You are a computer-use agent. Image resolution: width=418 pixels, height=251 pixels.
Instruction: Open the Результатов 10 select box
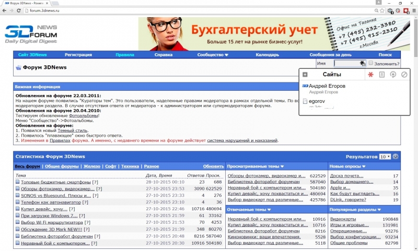point(385,157)
